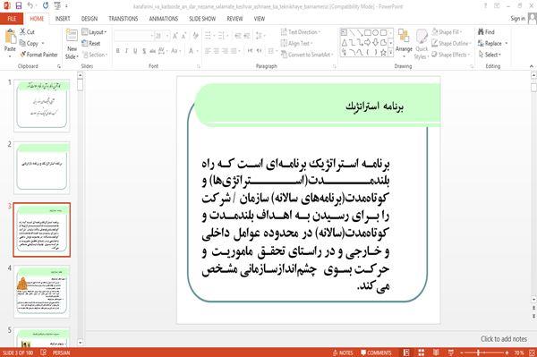Switch to the ANIMATIONS tab

(x=164, y=19)
